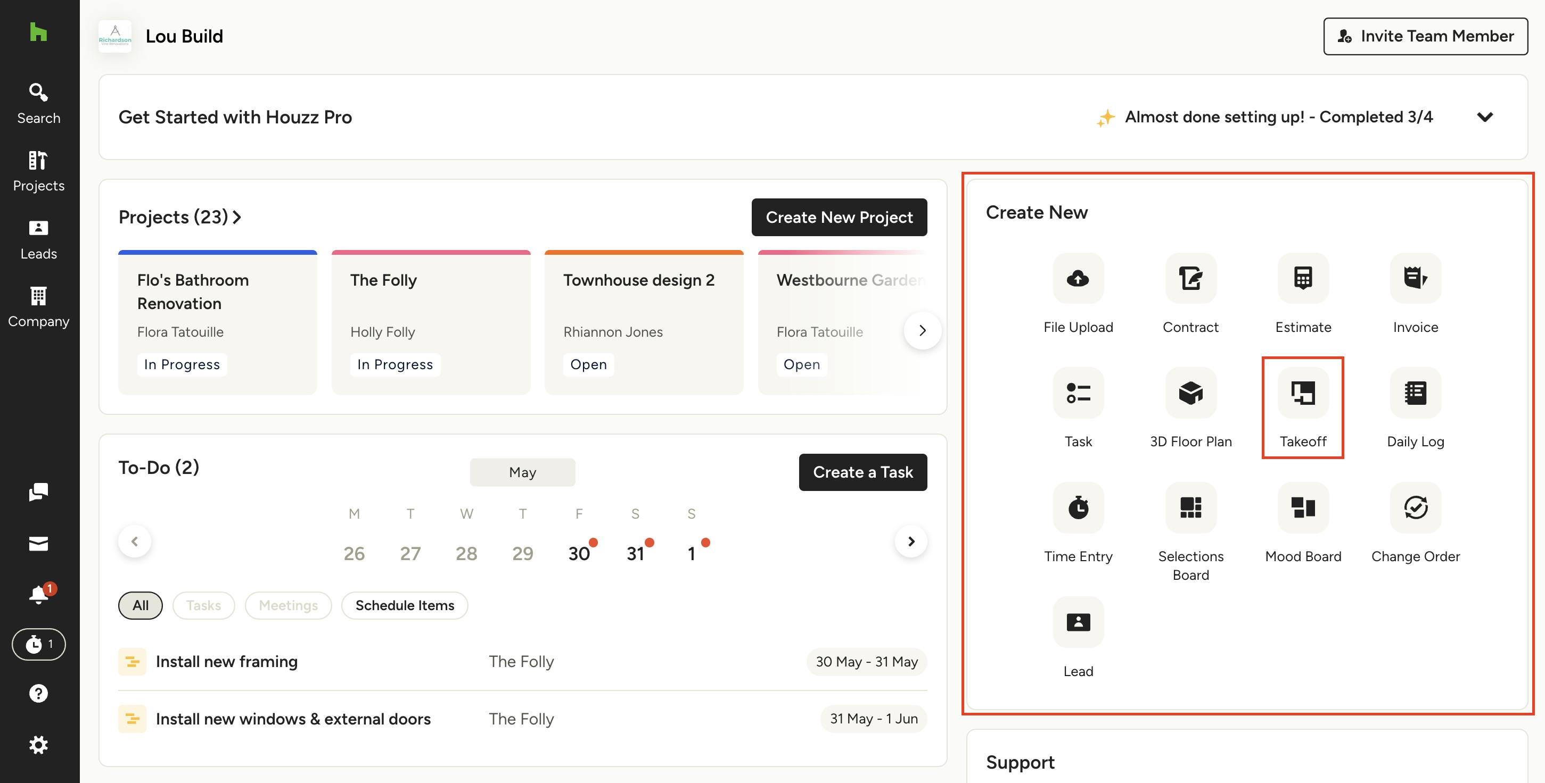Click Create a Task button
Image resolution: width=1545 pixels, height=783 pixels.
tap(862, 472)
